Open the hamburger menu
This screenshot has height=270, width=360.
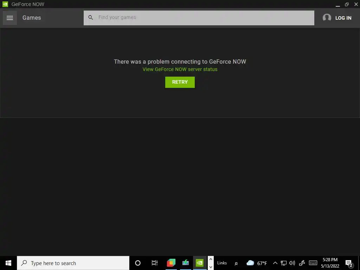(9, 18)
